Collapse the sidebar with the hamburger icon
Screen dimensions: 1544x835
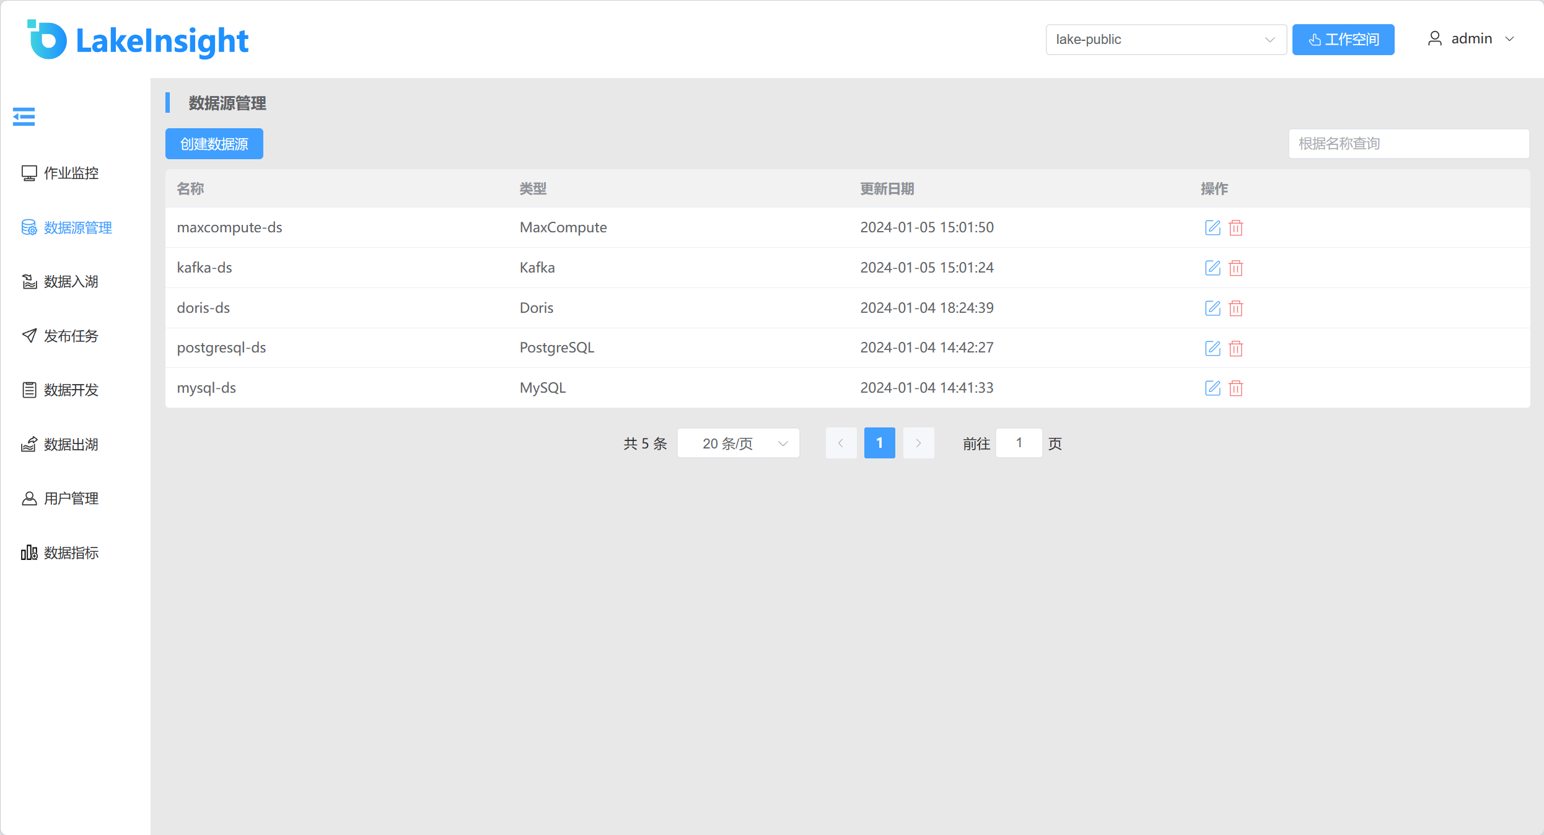coord(24,116)
